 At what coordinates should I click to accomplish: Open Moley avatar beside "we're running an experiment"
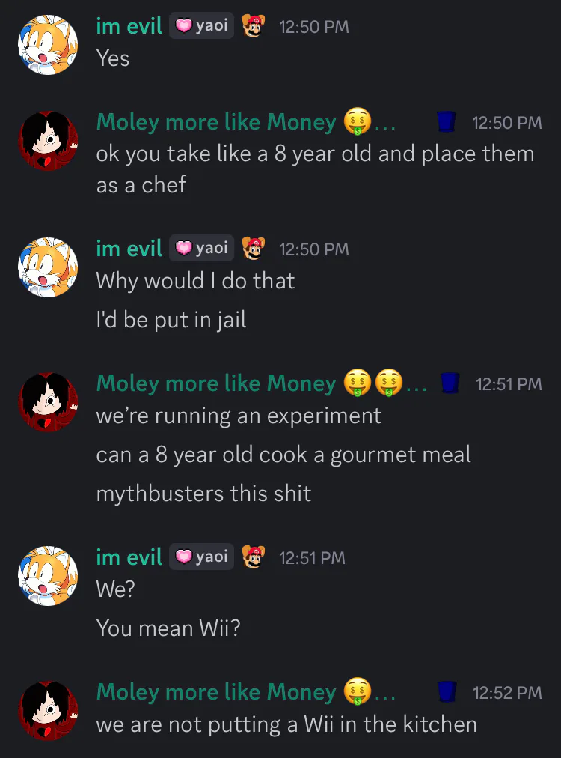(48, 401)
